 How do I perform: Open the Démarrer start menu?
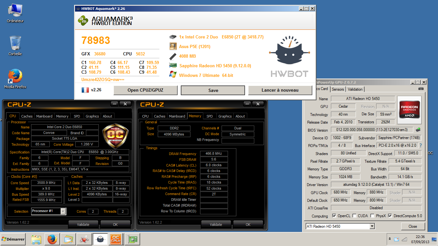pyautogui.click(x=13, y=239)
